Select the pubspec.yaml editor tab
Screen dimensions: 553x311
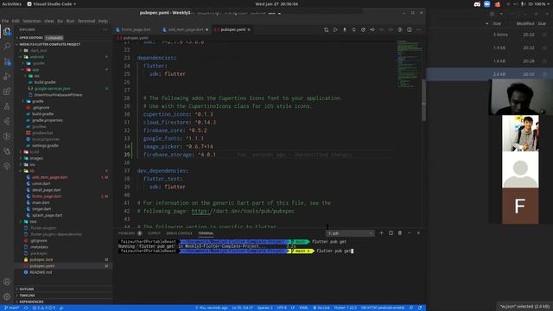[x=232, y=29]
